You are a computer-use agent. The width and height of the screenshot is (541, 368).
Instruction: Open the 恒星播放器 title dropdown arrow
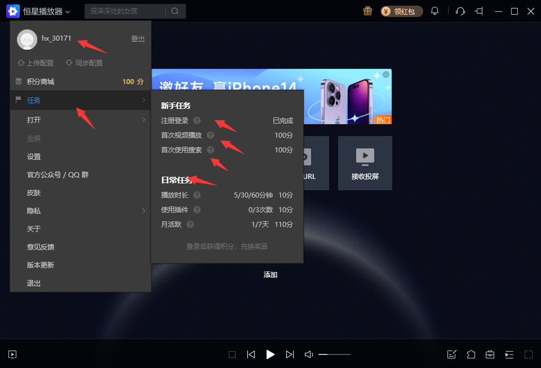[x=68, y=12]
